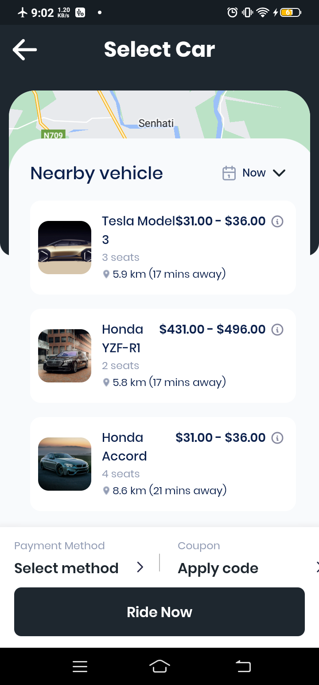Pick the Honda Accord vehicle card
This screenshot has height=685, width=319.
pyautogui.click(x=163, y=464)
